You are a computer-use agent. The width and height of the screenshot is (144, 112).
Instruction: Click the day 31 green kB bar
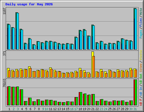[x=136, y=92]
